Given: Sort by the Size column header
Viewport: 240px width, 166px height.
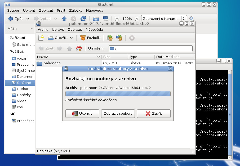Looking at the screenshot, I should tap(115, 57).
